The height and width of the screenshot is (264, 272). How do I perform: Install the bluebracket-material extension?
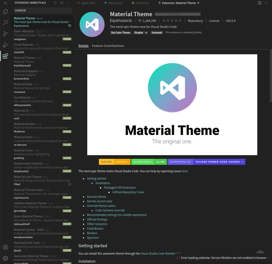tap(67, 171)
